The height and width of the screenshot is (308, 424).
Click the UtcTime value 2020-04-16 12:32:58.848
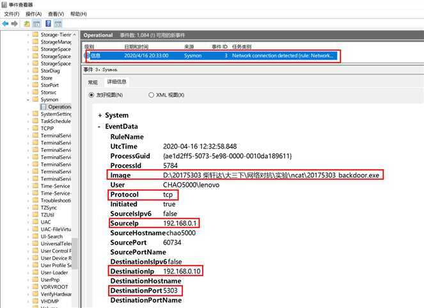[200, 147]
